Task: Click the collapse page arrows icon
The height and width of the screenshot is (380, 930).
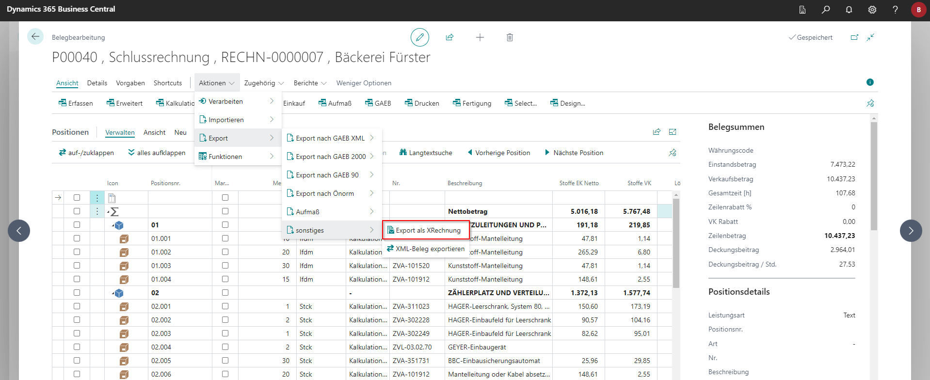Action: tap(871, 37)
